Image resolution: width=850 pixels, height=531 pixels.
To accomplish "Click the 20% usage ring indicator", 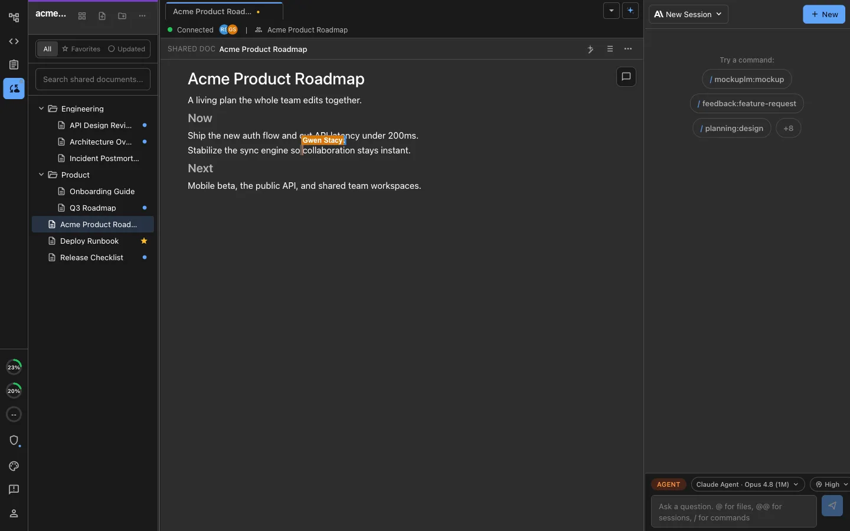I will [x=14, y=391].
